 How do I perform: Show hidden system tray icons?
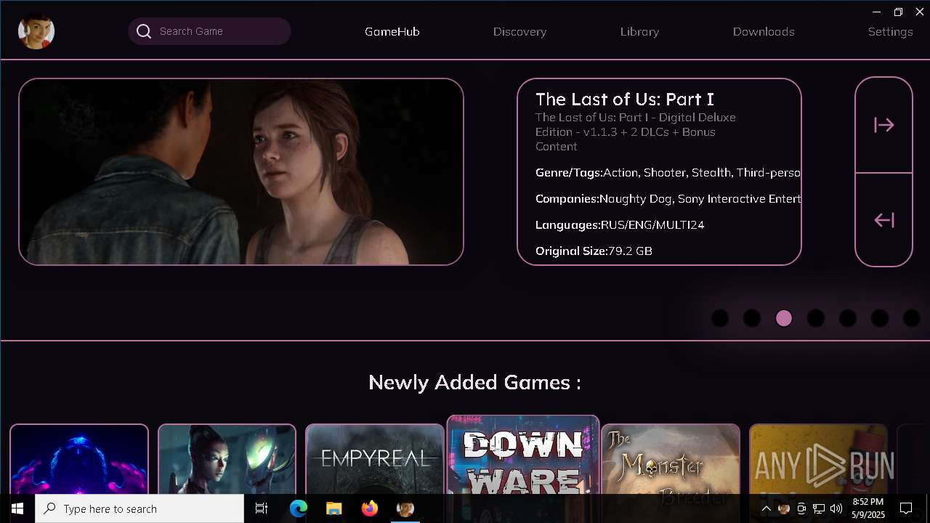(766, 508)
